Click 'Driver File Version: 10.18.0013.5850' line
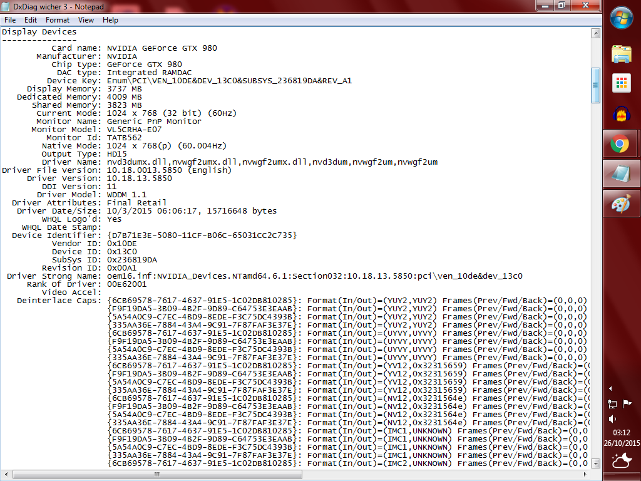The height and width of the screenshot is (481, 641). pos(116,170)
